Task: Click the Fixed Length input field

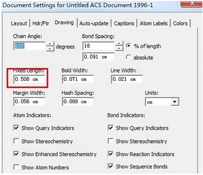Action: pos(29,79)
